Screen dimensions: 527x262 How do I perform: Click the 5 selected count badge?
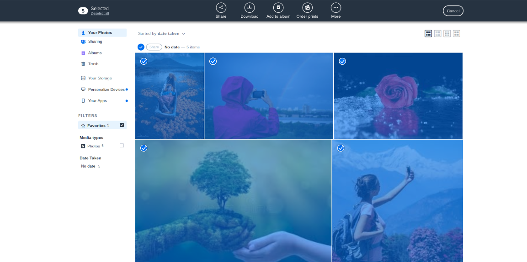(83, 11)
